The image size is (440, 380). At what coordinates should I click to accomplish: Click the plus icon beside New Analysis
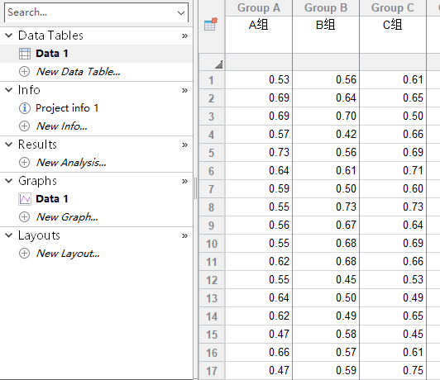coord(25,162)
